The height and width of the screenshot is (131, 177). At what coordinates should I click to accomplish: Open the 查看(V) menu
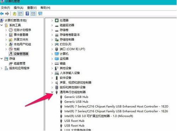pos(32,8)
